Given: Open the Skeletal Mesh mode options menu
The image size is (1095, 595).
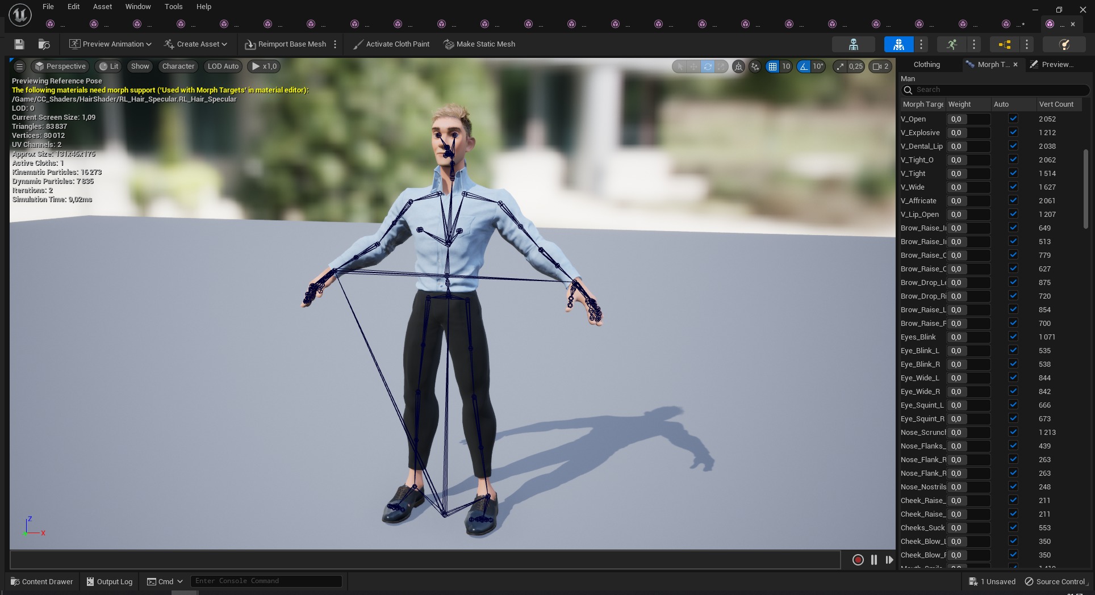Looking at the screenshot, I should point(921,44).
